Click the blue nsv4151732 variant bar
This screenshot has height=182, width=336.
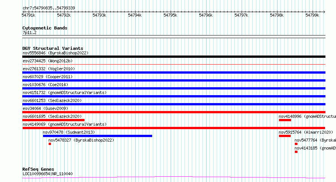(x=174, y=96)
